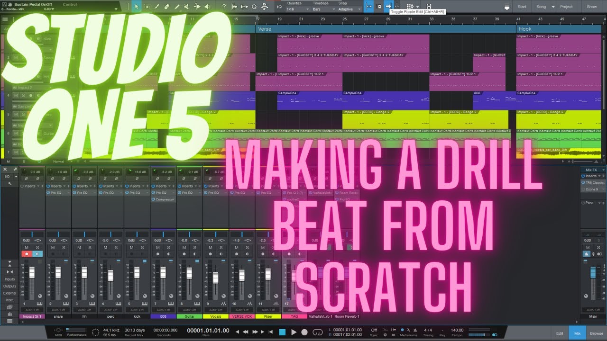This screenshot has height=341, width=607.
Task: Show the Outputs in mixer sidebar
Action: tap(9, 286)
